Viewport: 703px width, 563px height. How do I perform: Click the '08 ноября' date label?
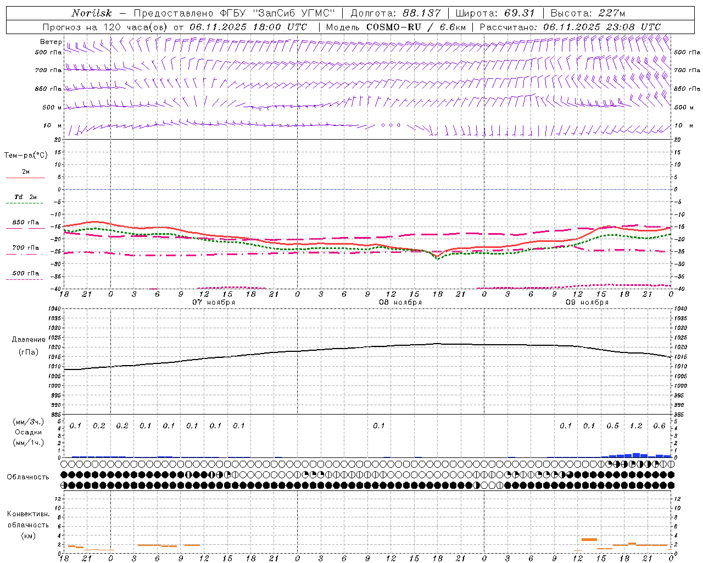tap(400, 302)
